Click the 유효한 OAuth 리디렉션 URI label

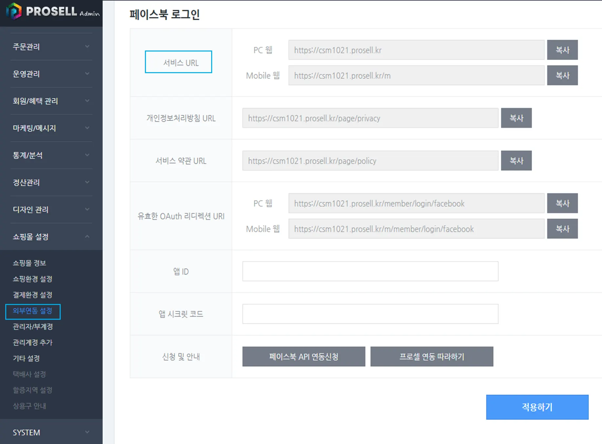tap(181, 216)
